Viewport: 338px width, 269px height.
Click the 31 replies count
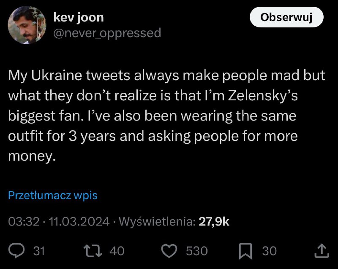coord(39,251)
